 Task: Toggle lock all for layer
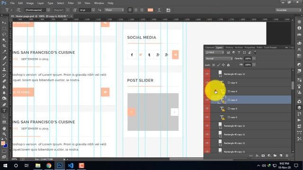(228, 65)
